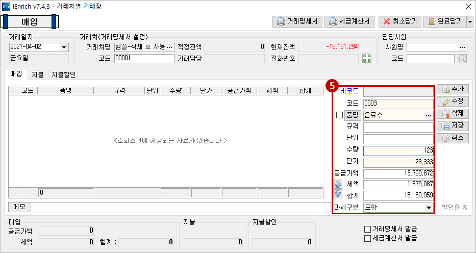Click the 규격 column header

pyautogui.click(x=119, y=90)
